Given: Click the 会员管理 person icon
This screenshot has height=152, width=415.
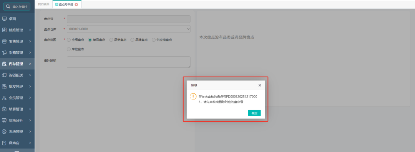Looking at the screenshot, I should 4,98.
